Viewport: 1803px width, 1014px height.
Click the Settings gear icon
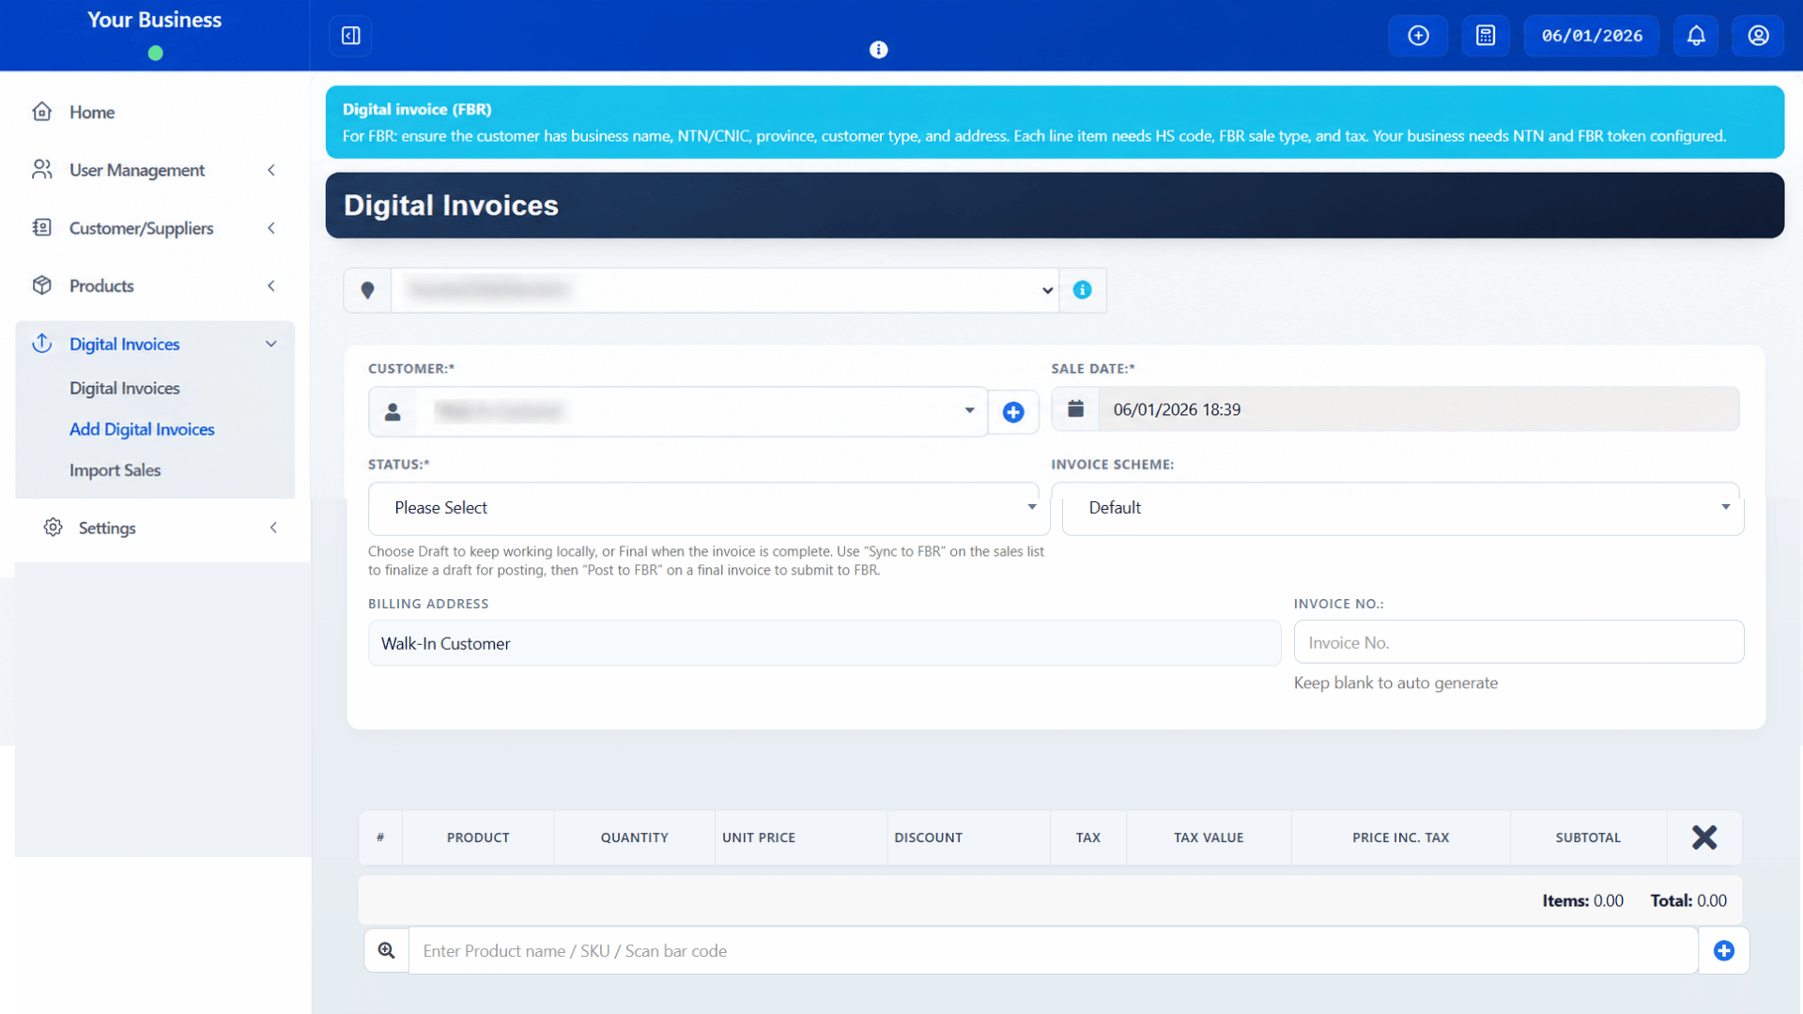pos(54,528)
